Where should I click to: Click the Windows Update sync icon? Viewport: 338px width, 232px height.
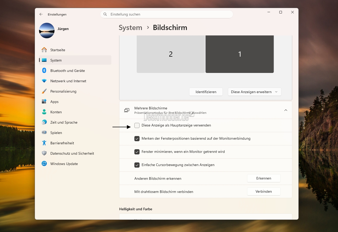pos(44,164)
